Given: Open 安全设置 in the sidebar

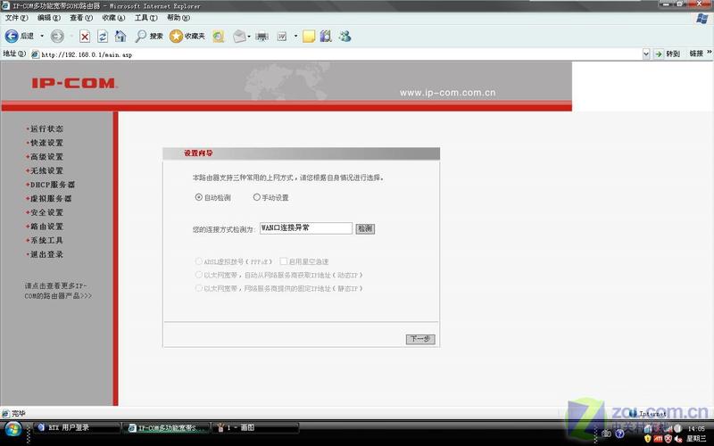Looking at the screenshot, I should point(46,212).
